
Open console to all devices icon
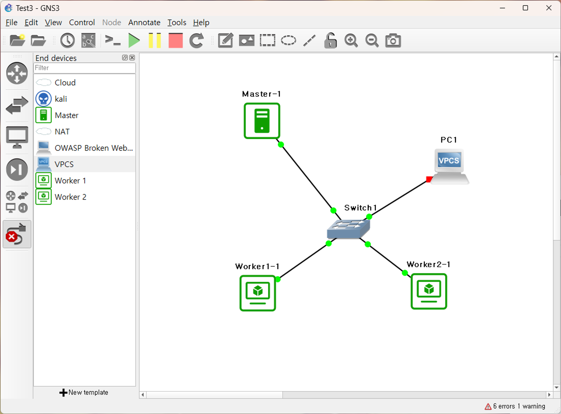click(112, 40)
